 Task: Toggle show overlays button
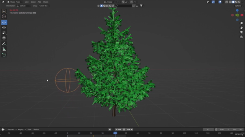coord(220,2)
